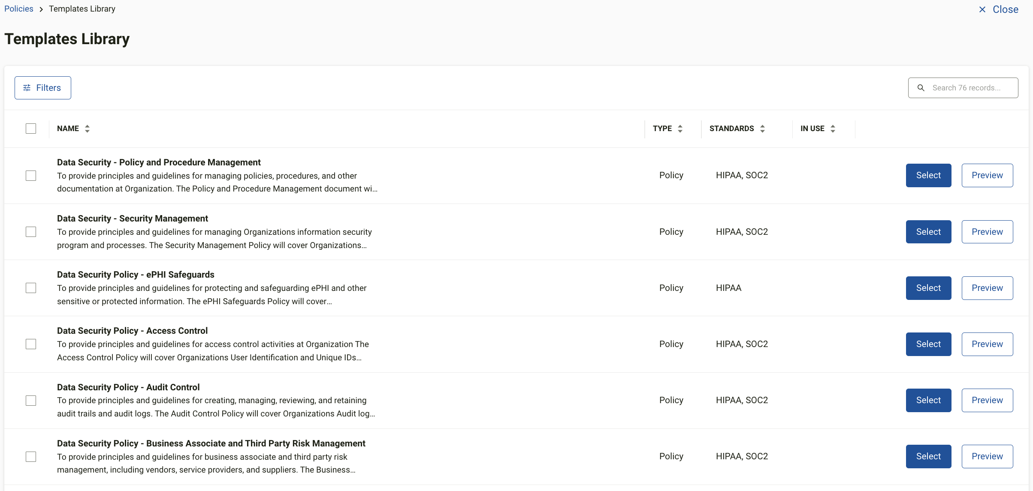Open the Filters panel button

[42, 88]
